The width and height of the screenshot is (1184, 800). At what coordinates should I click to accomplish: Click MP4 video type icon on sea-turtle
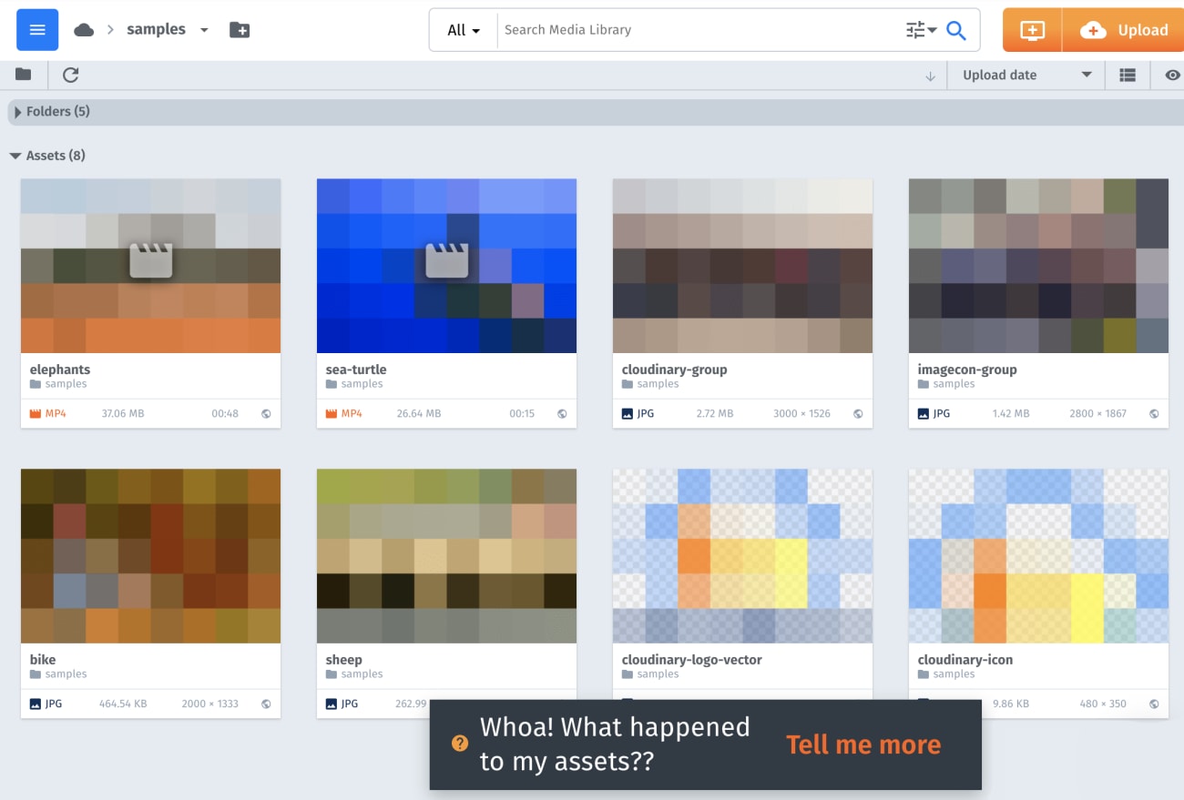[332, 413]
